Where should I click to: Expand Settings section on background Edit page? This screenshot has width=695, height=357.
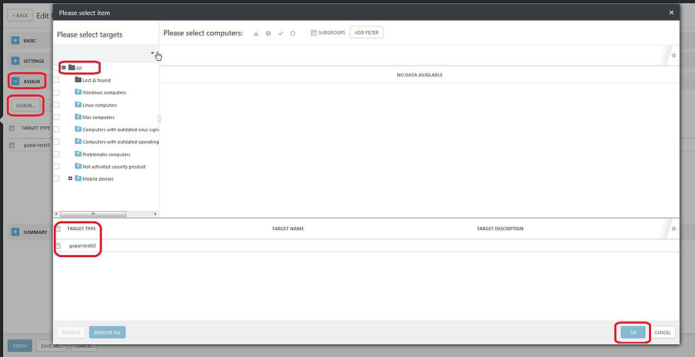[x=16, y=61]
